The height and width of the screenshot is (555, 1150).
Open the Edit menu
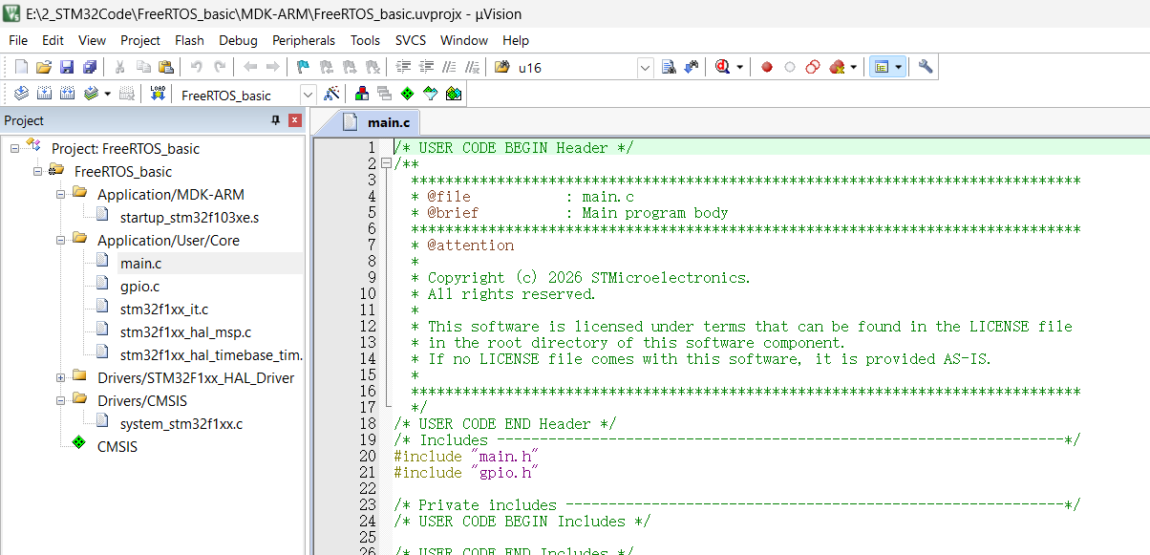[x=53, y=40]
